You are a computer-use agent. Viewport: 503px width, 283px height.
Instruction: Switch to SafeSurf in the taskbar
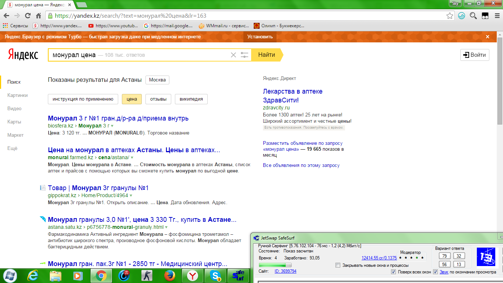238,276
